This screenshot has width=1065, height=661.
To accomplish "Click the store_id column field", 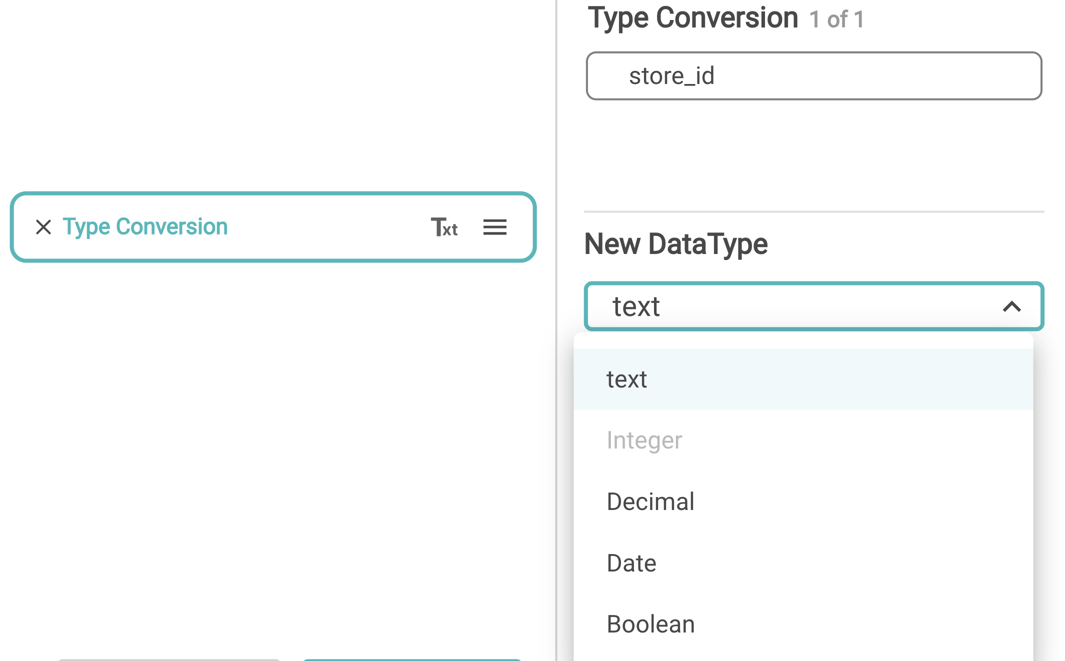I will pos(813,76).
